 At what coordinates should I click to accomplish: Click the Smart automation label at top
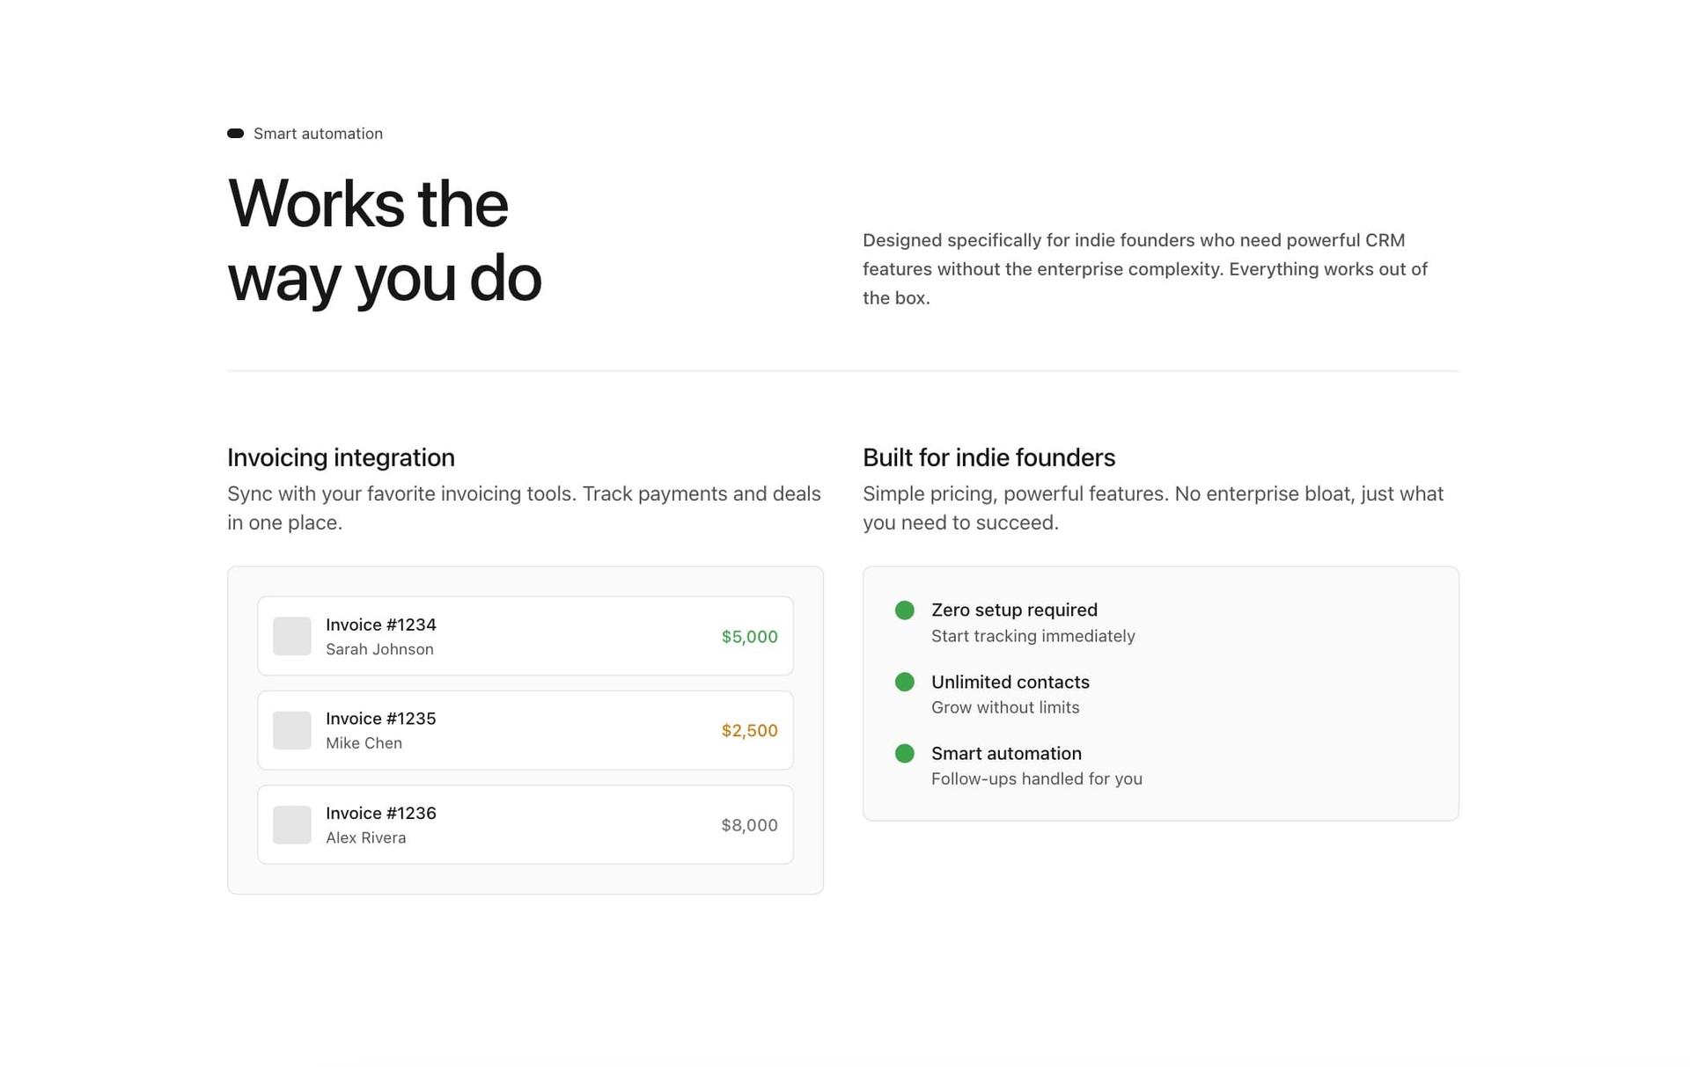point(318,134)
